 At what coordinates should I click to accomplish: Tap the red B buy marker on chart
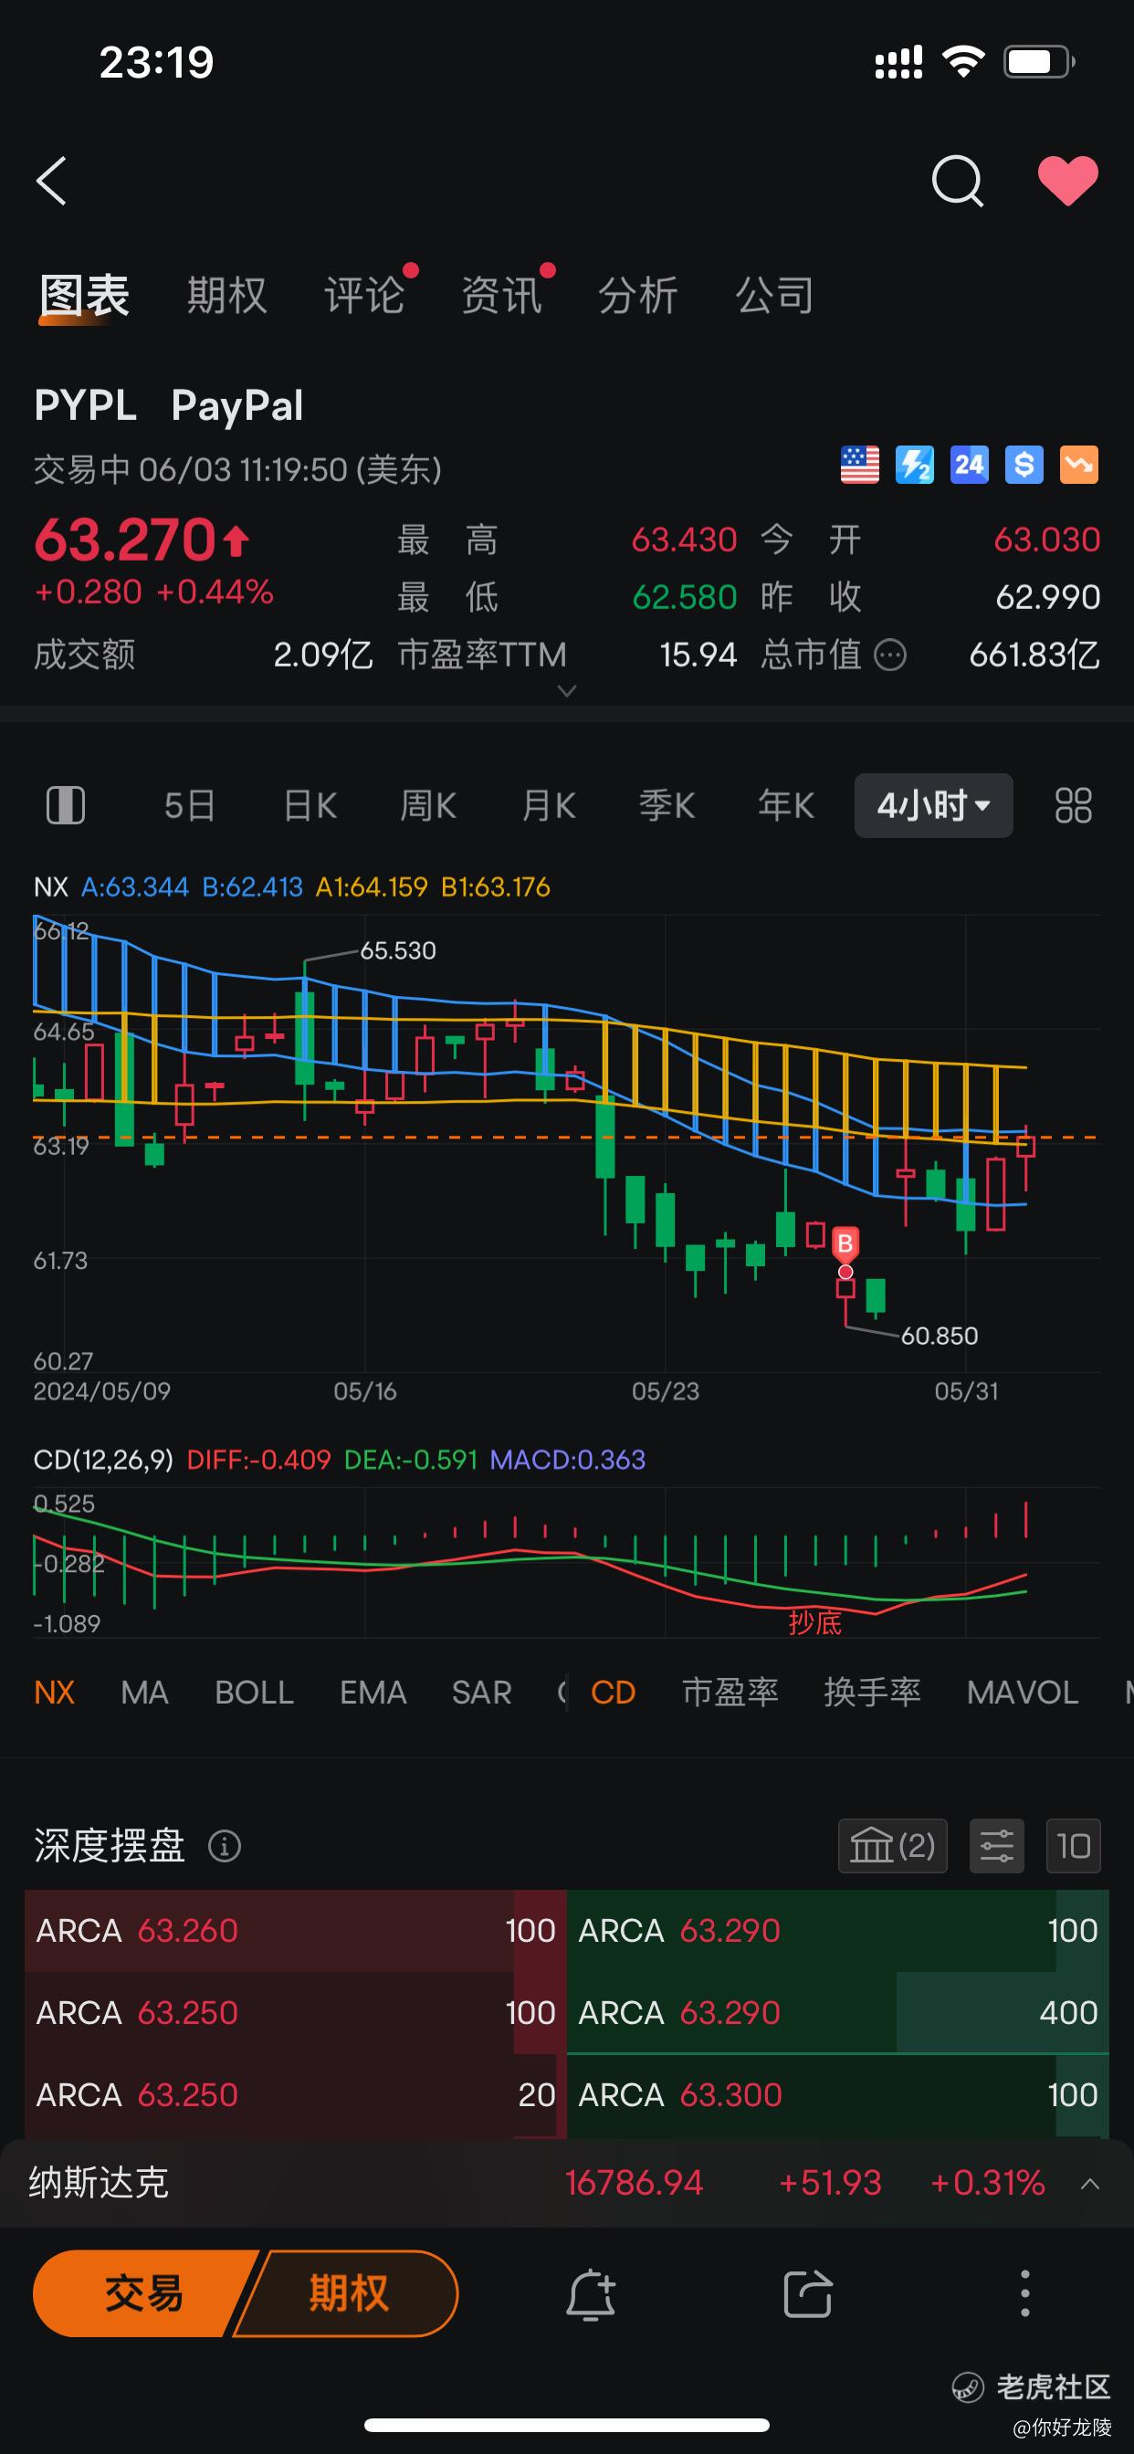tap(845, 1244)
